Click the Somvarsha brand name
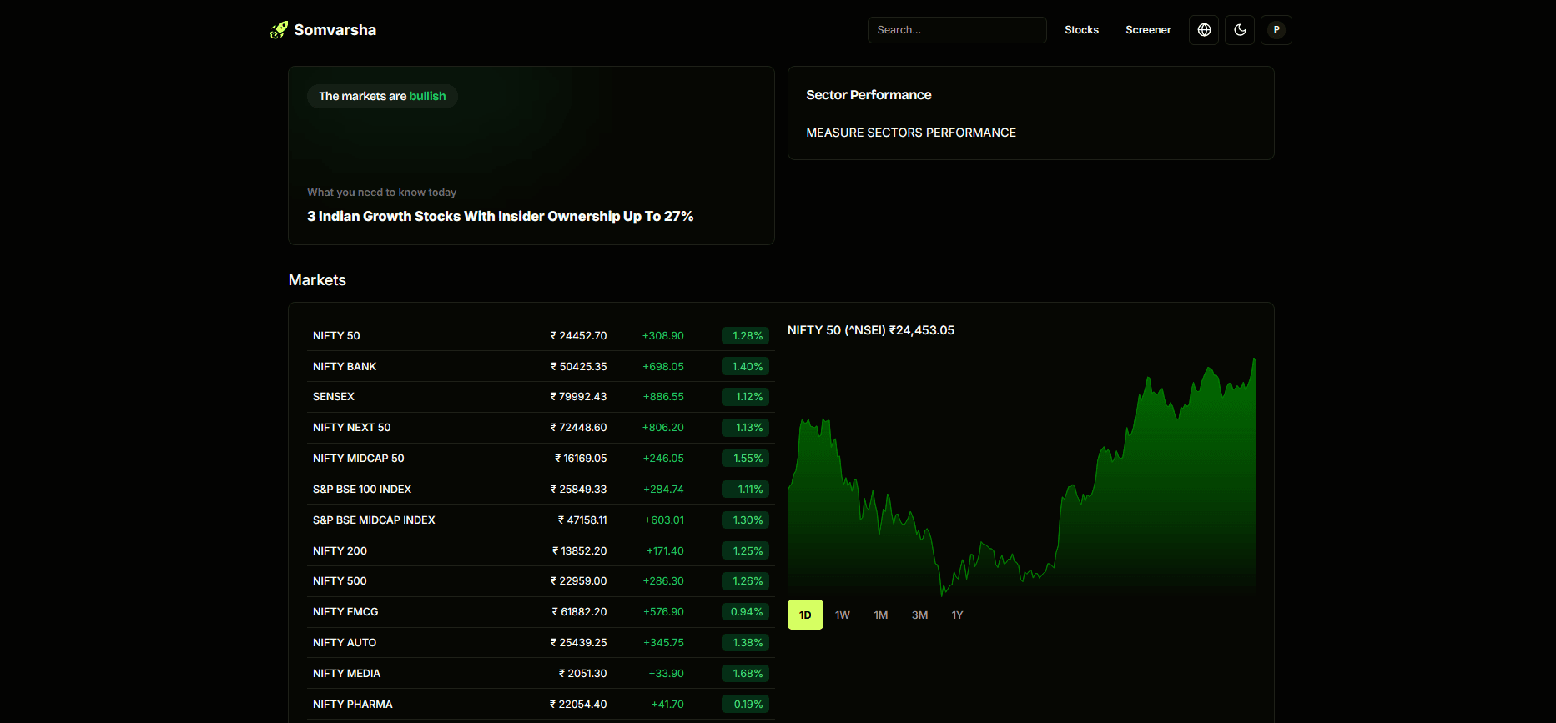1556x723 pixels. (335, 30)
